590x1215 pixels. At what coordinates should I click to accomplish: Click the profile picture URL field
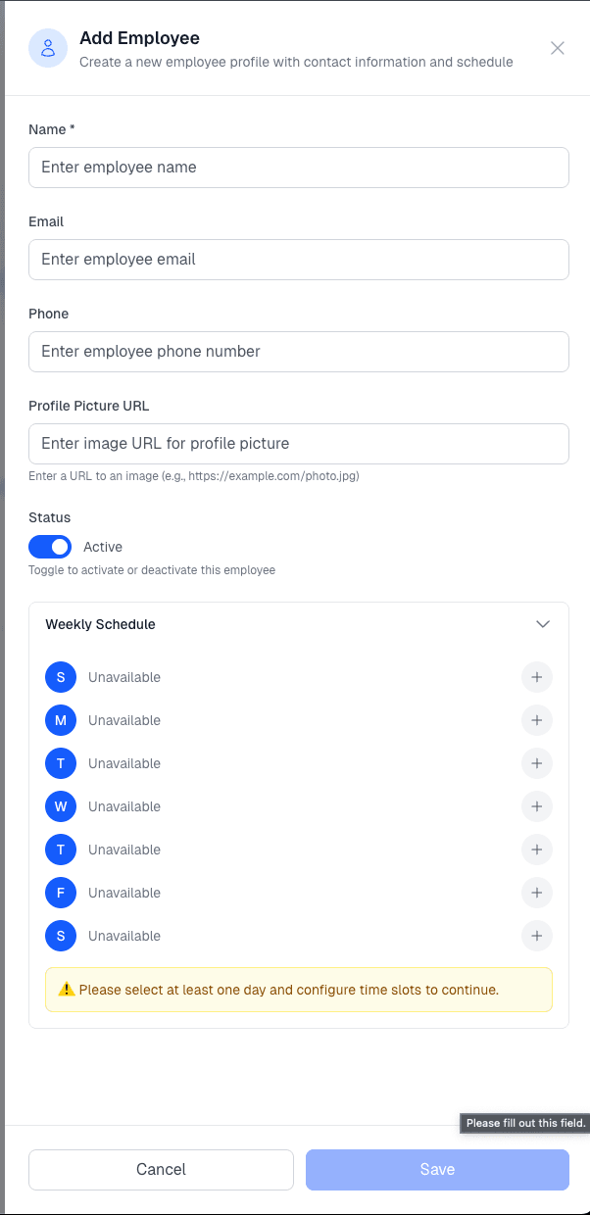[x=299, y=444]
